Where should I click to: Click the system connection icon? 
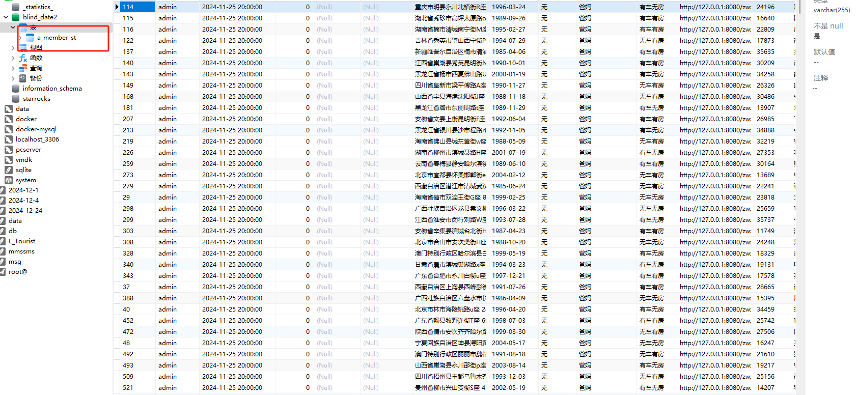point(9,180)
